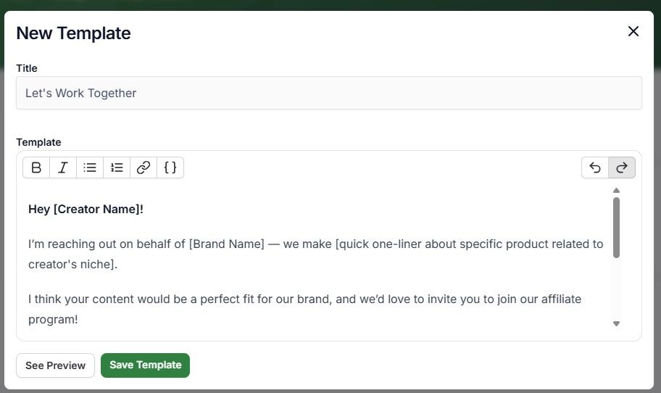Click the Title field label
The height and width of the screenshot is (393, 661).
[x=27, y=68]
